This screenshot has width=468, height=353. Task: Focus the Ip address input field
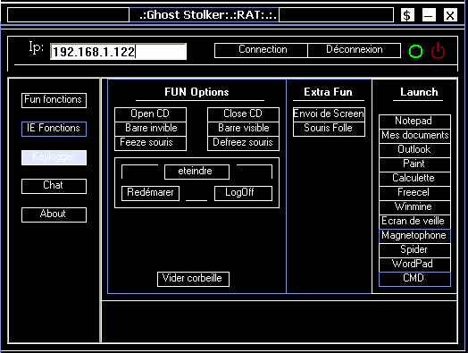118,51
